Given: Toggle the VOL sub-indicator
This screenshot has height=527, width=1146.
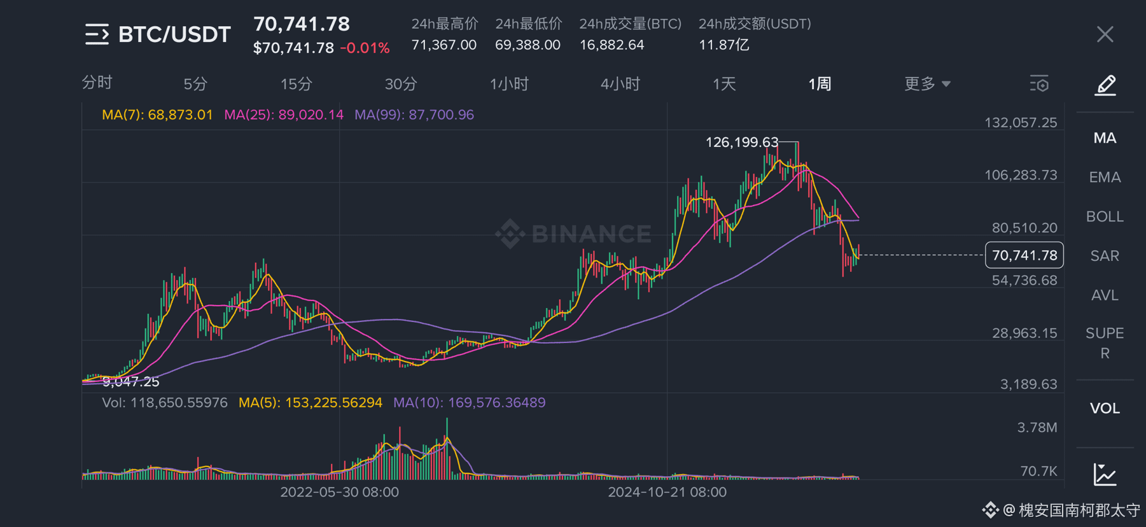Looking at the screenshot, I should click(x=1105, y=409).
